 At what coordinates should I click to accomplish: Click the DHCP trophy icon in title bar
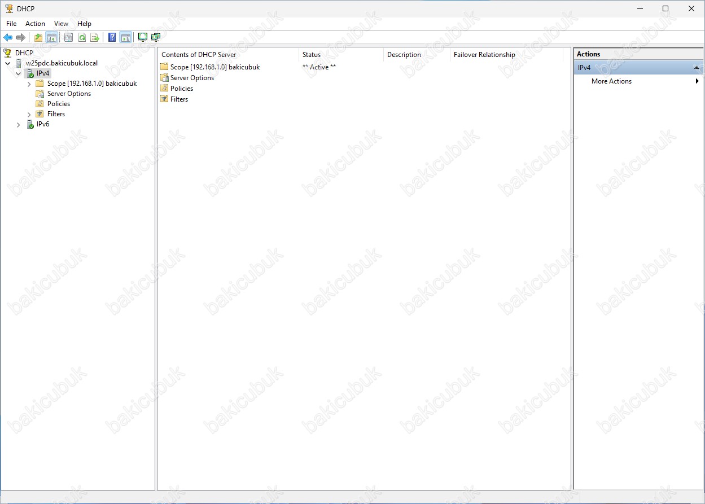(9, 8)
